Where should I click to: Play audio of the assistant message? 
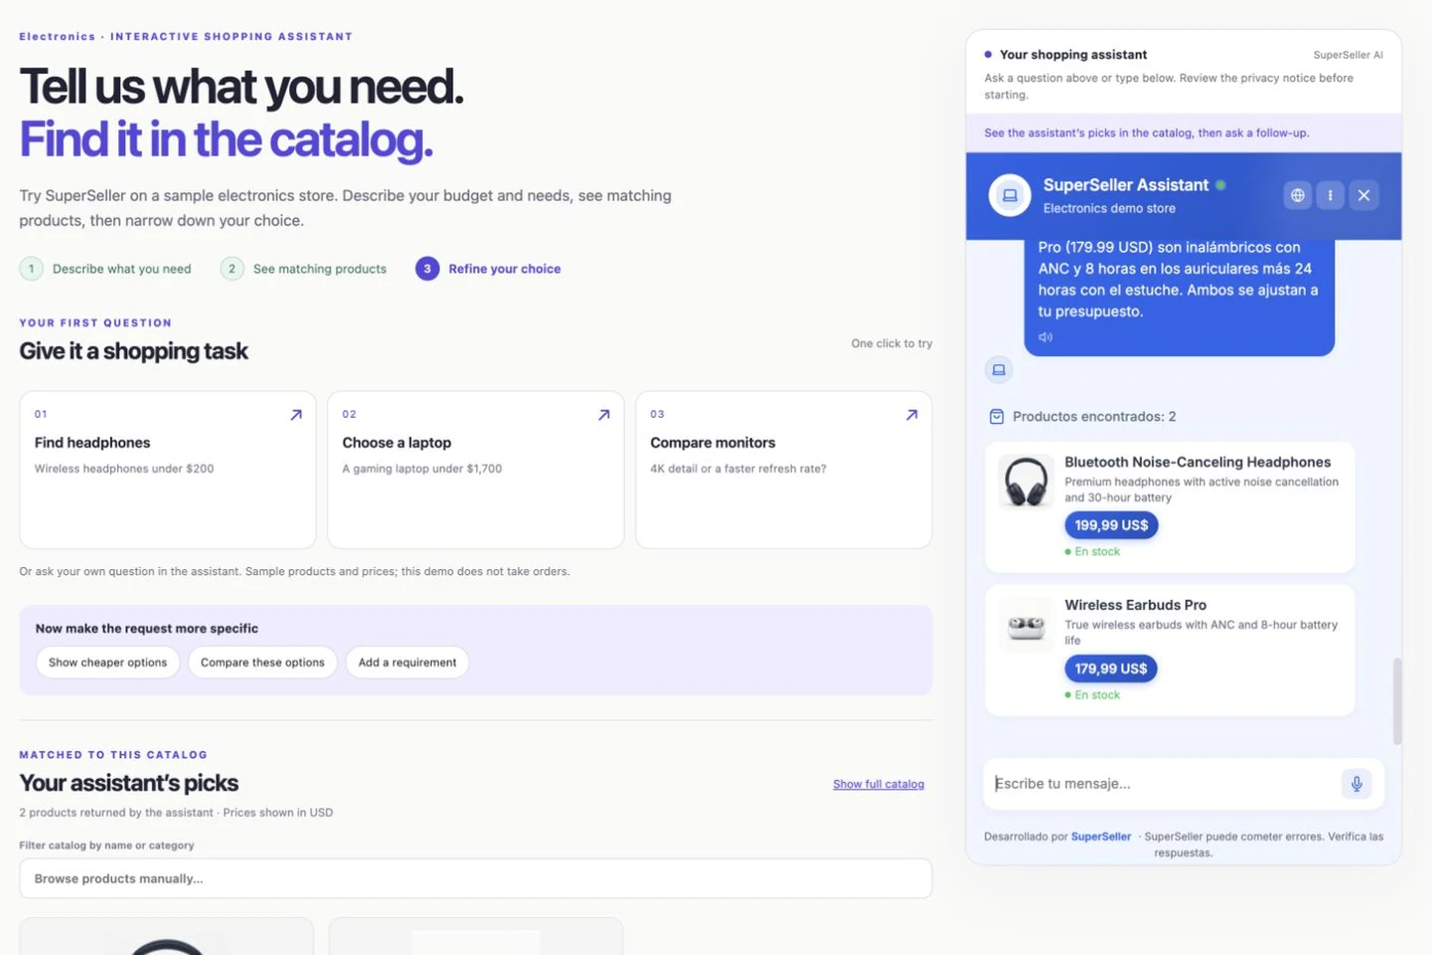[x=1045, y=337]
